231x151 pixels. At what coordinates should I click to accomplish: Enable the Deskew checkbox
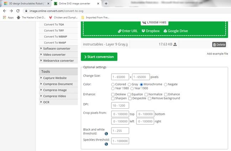pyautogui.click(x=113, y=94)
